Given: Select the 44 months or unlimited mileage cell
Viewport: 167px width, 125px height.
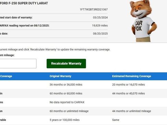Looking at the screenshot, I should click(131, 111).
